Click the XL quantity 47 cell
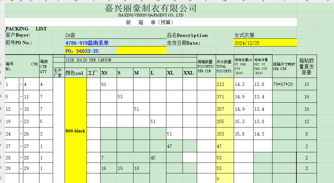Screen dimensions: 334x183 174,146
